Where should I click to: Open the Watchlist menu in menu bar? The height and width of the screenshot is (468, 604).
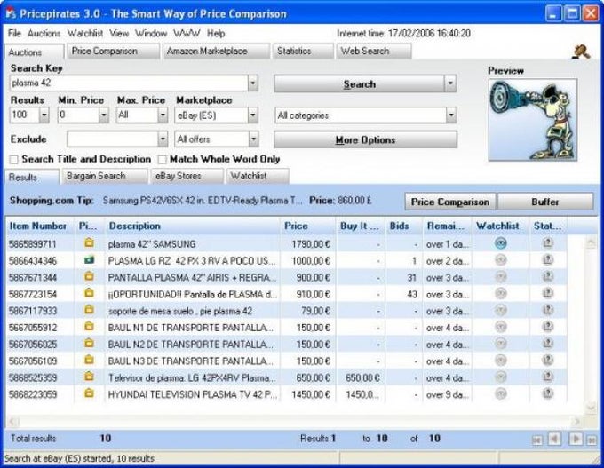pyautogui.click(x=85, y=33)
